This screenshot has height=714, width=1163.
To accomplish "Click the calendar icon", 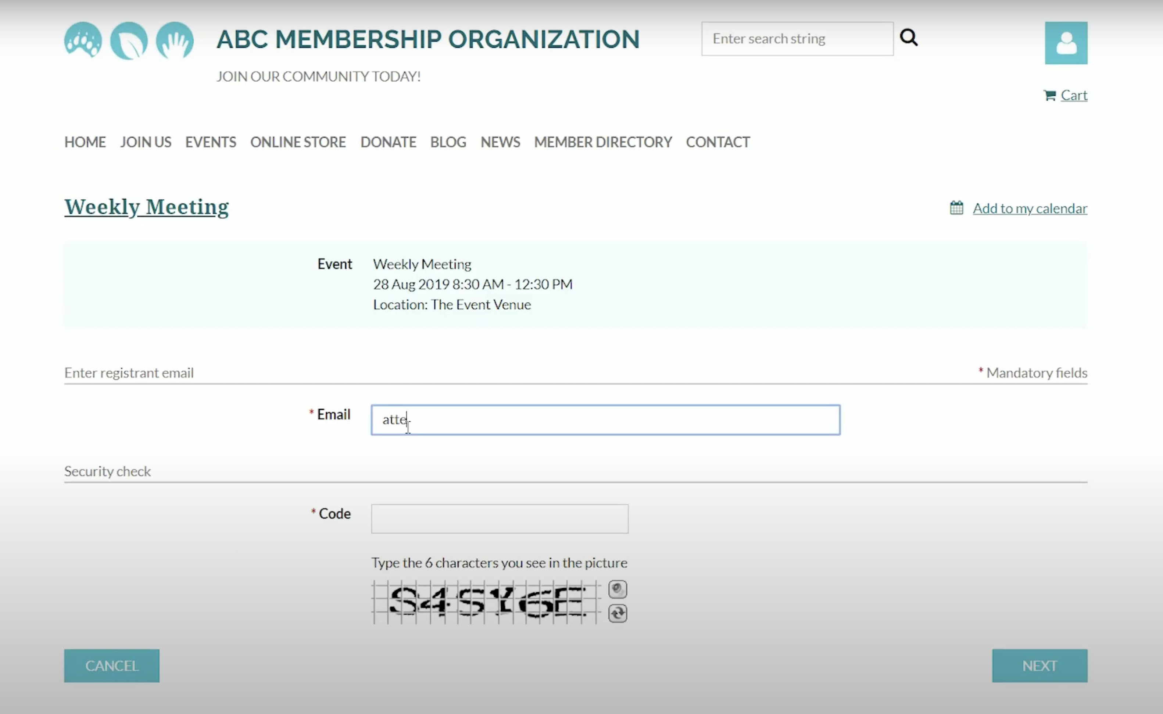I will coord(956,208).
